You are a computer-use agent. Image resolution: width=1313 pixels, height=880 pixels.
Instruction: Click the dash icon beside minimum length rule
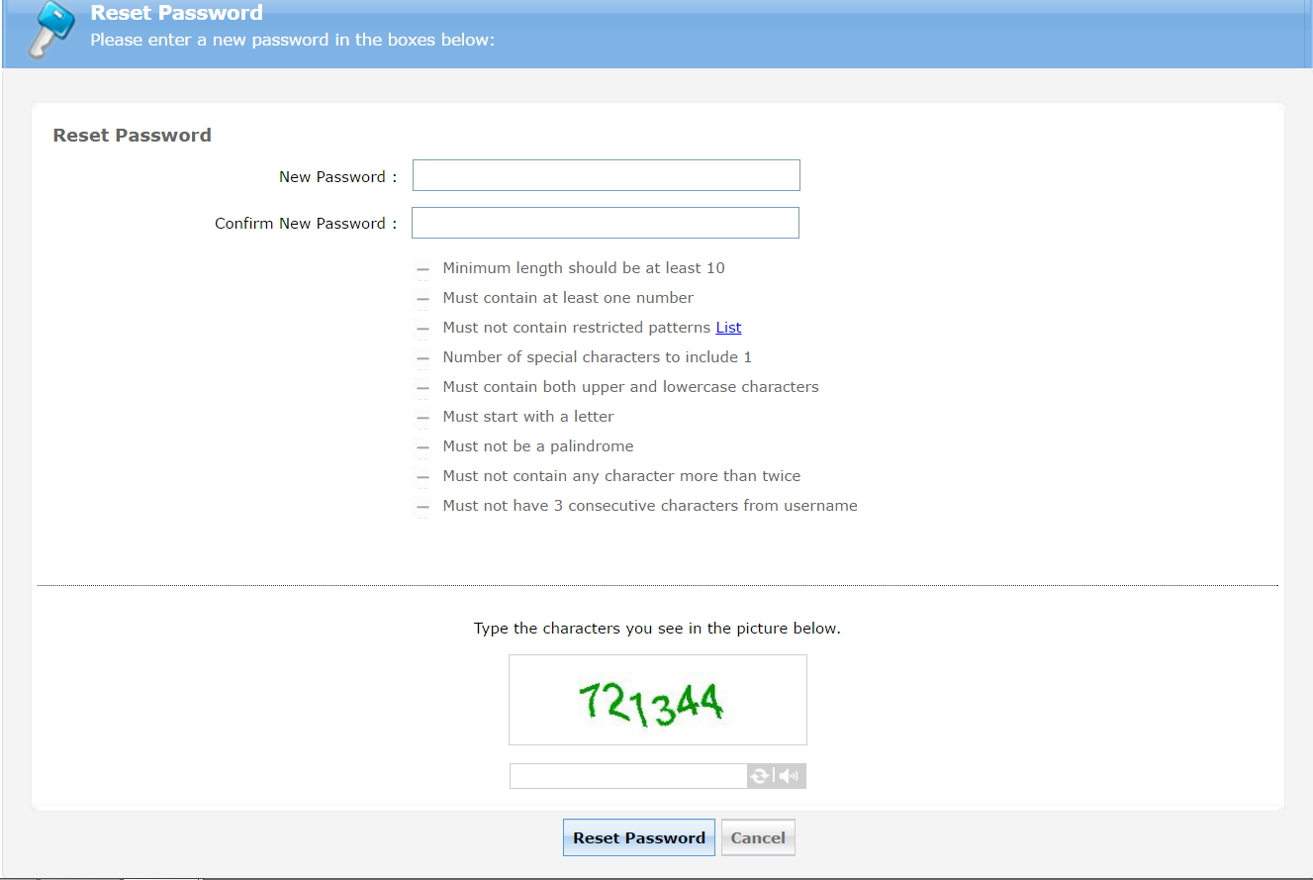422,269
